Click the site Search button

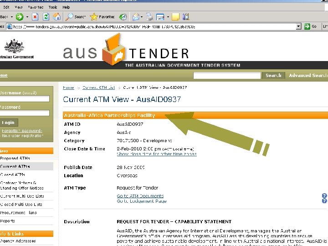tap(273, 75)
